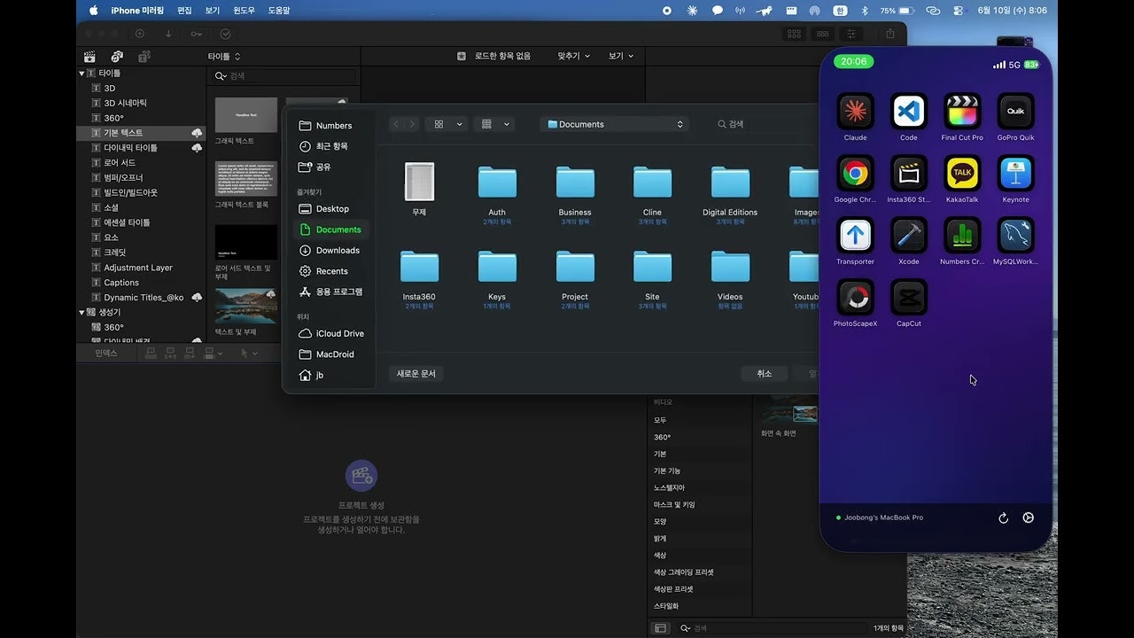Open the Apple menu
Image resolution: width=1134 pixels, height=638 pixels.
93,11
